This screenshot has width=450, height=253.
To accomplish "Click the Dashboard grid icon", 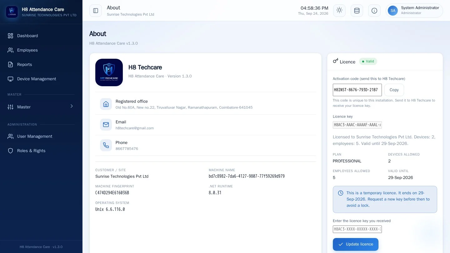I will (x=11, y=36).
